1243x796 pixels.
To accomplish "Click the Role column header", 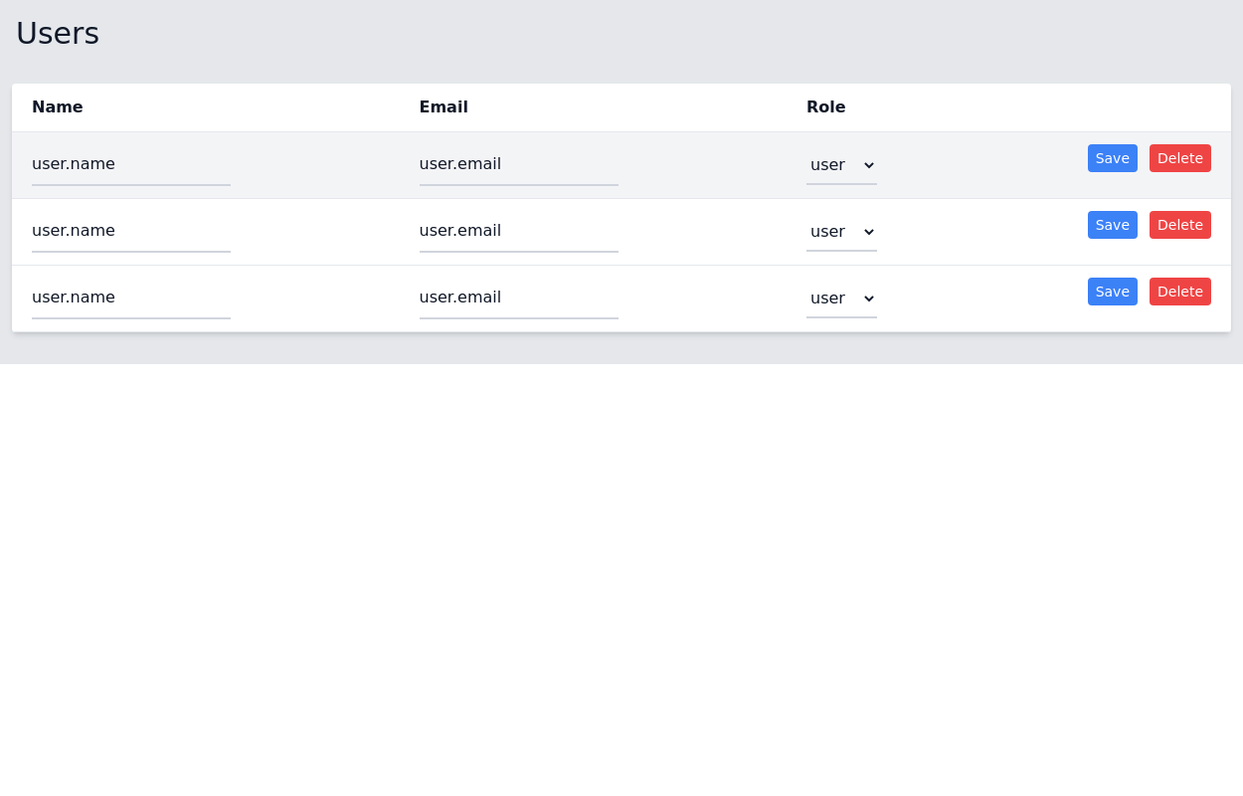I will 826,107.
